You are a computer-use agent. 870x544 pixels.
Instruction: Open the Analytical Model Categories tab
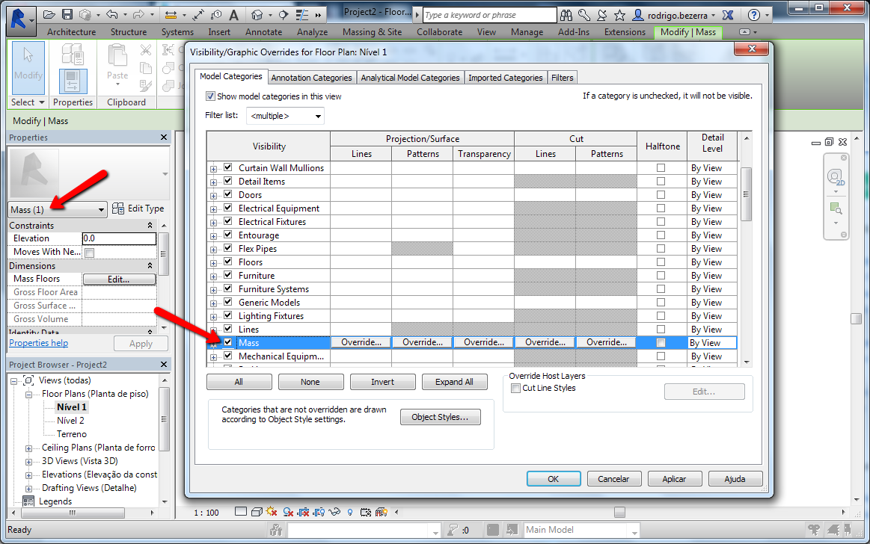(410, 78)
